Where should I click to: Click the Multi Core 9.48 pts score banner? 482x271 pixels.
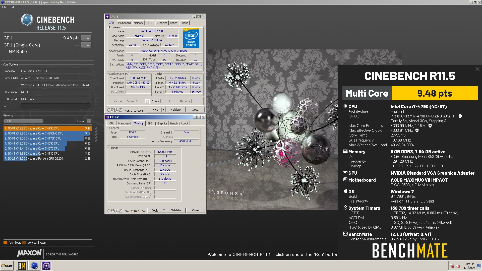(x=410, y=93)
